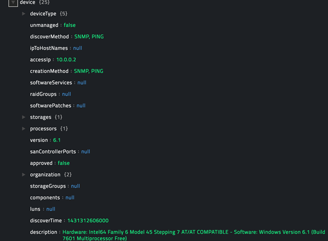
Task: Select the luns null value
Action: click(x=50, y=209)
